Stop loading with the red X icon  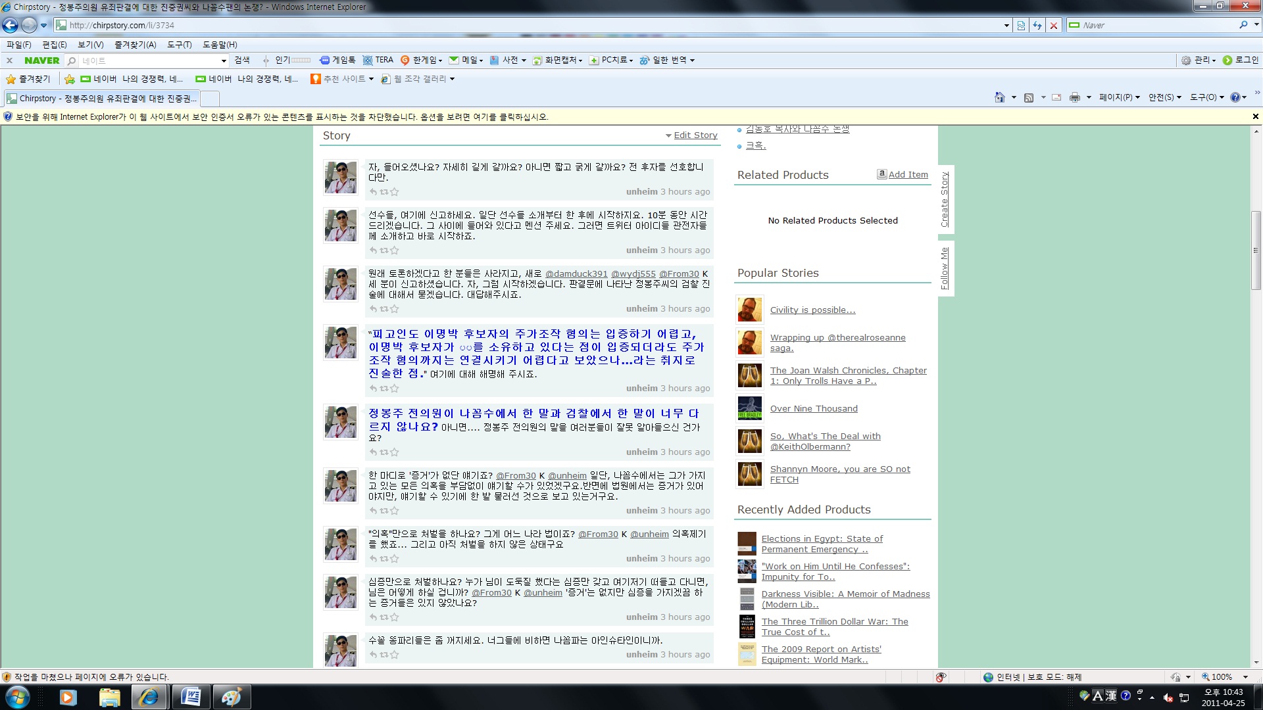click(x=1054, y=26)
